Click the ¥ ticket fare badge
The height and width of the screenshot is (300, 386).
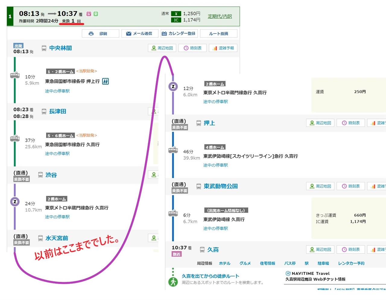click(176, 14)
